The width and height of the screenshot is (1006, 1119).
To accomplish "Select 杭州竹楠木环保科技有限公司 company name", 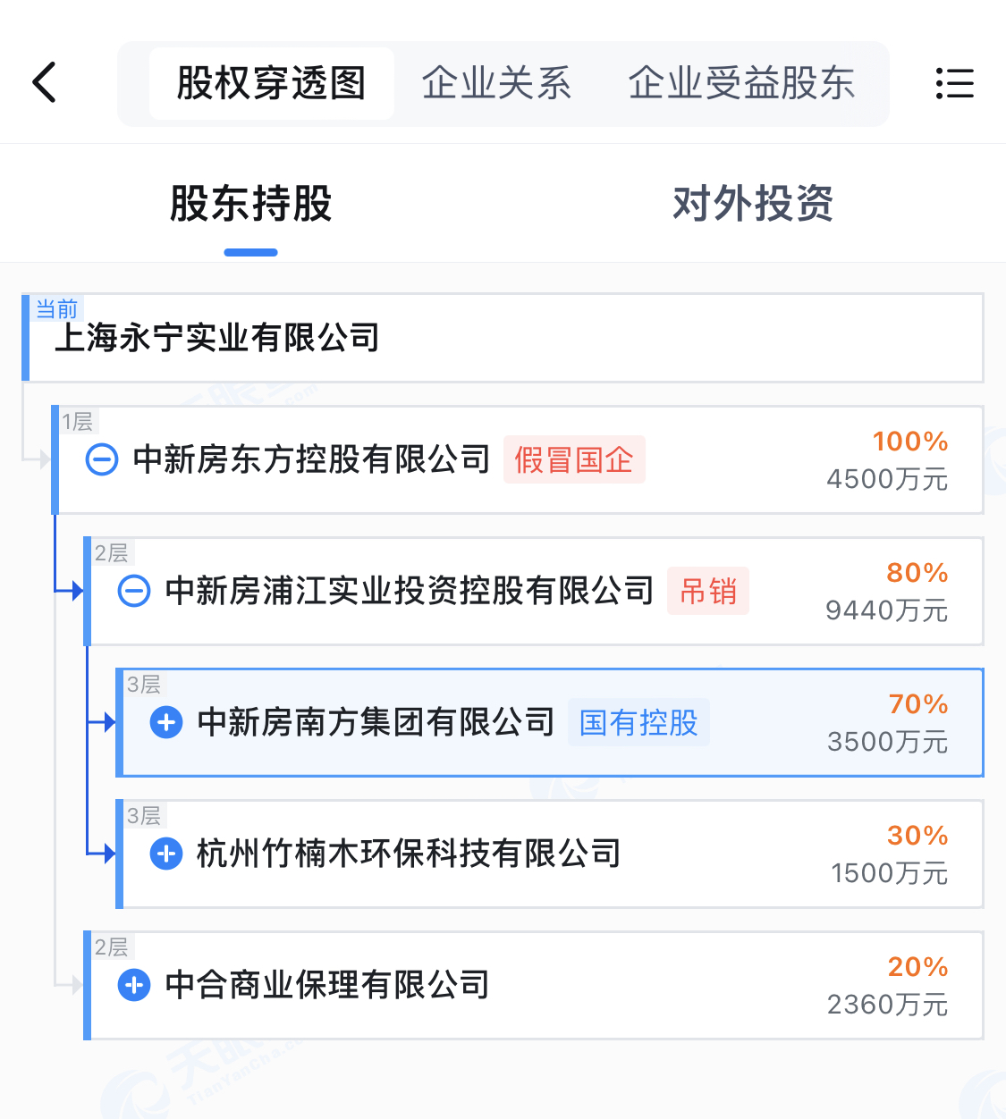I will [409, 854].
